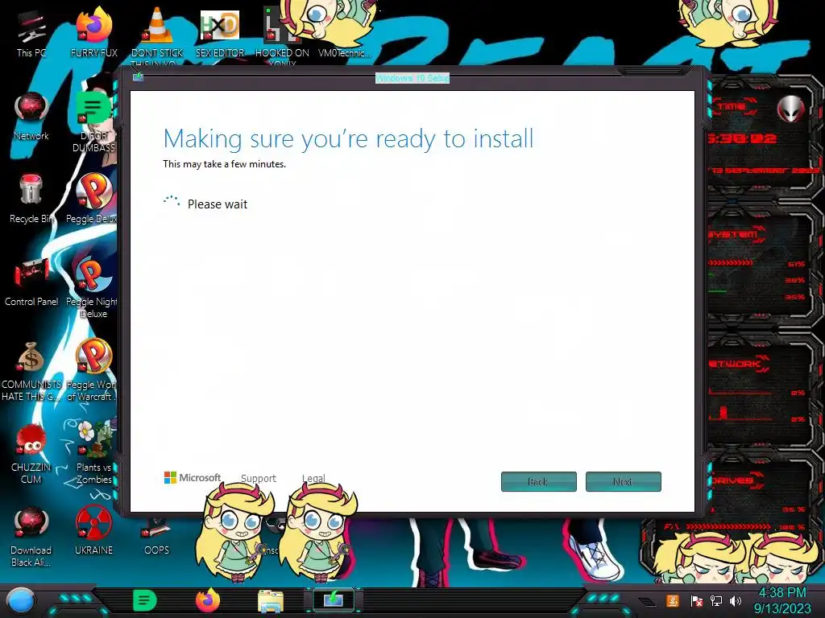Click the "Please wait" status text

tap(218, 204)
